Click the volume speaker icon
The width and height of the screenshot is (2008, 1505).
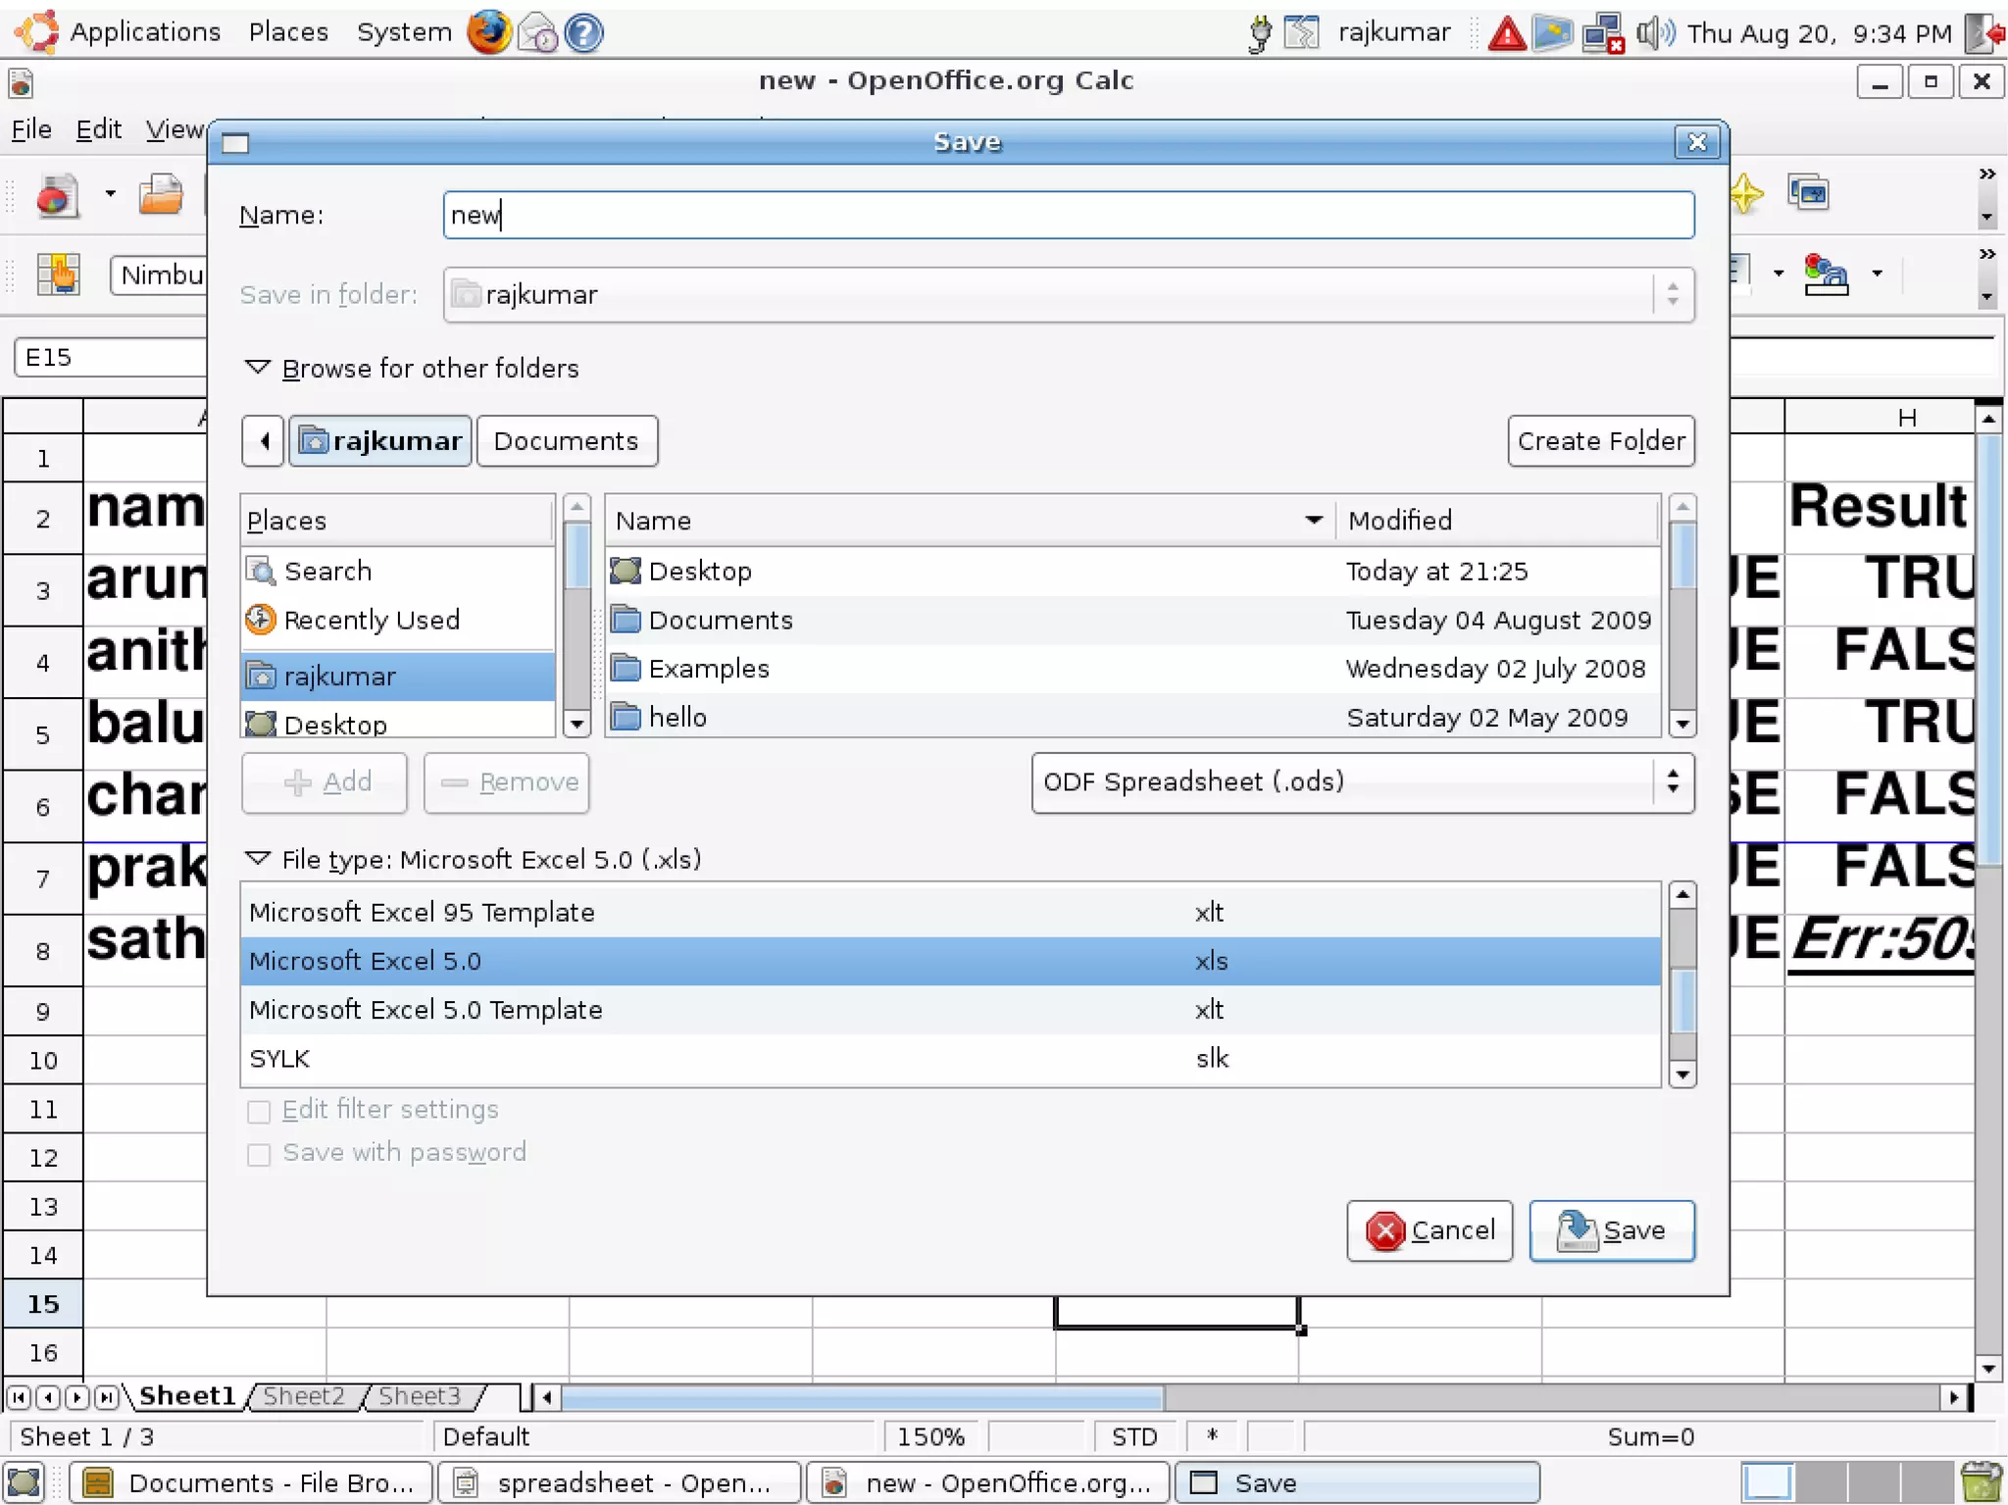1654,33
